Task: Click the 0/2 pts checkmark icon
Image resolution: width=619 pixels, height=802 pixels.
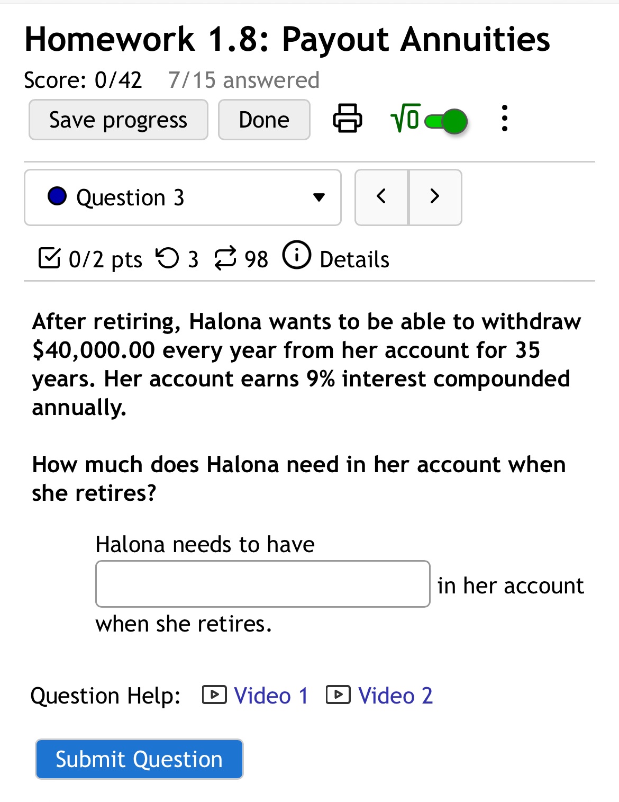Action: pyautogui.click(x=50, y=258)
